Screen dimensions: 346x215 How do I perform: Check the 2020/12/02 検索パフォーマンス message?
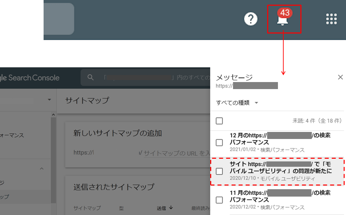click(219, 200)
